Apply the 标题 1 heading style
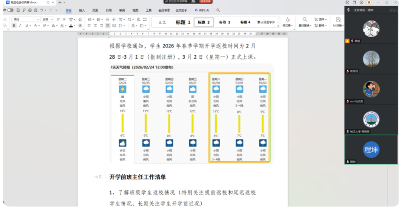Screen dimensions: 399x207 [x=183, y=22]
